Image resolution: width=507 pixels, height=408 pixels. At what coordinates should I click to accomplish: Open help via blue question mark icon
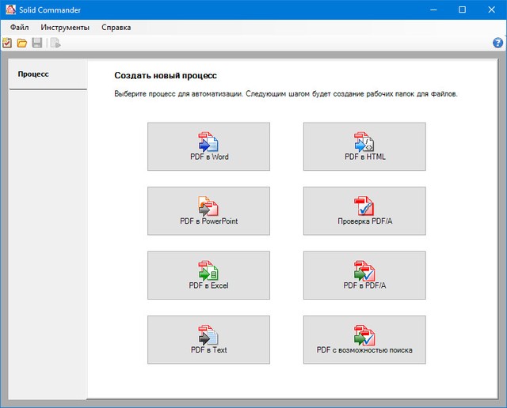tap(498, 43)
